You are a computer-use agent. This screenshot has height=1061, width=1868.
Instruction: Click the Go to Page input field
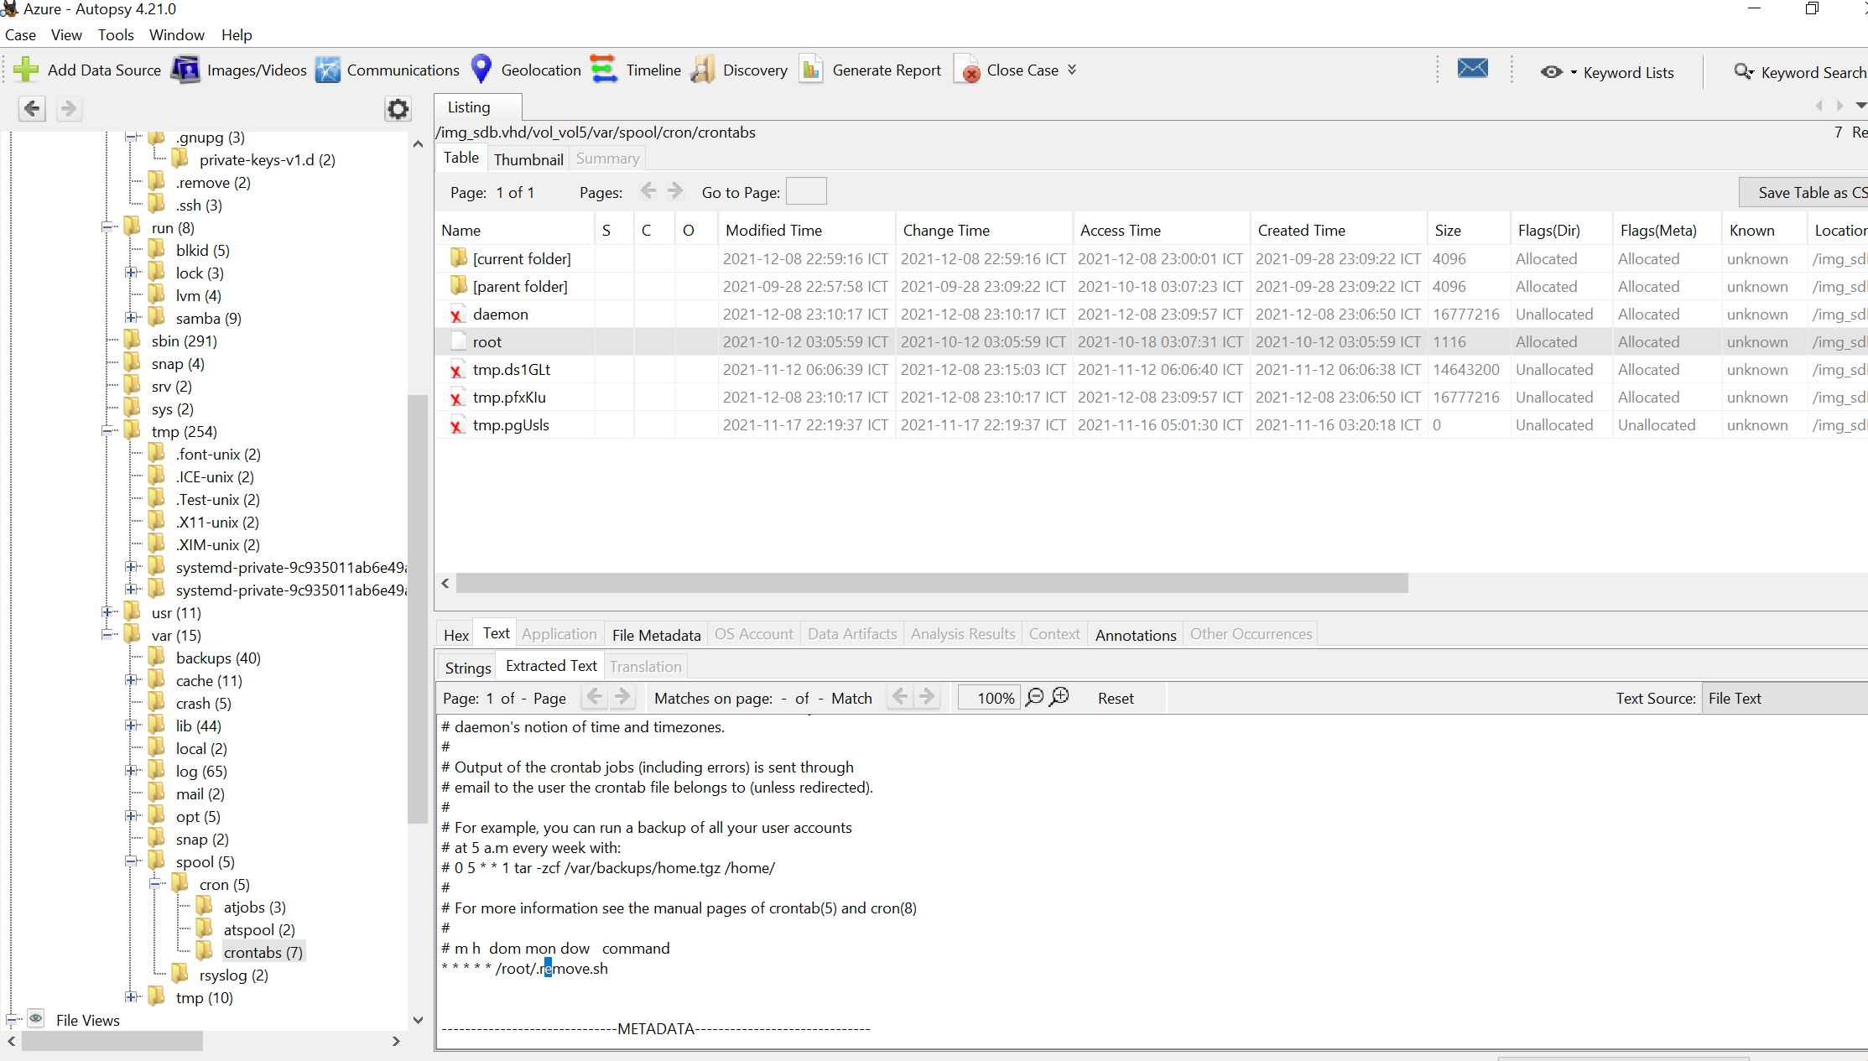click(805, 192)
